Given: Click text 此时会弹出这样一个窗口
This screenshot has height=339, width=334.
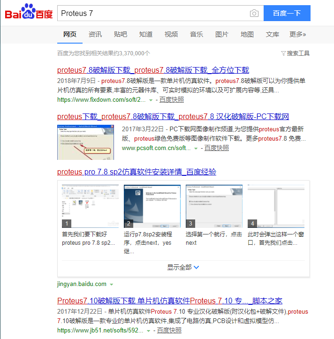Looking at the screenshot, I should click(276, 239).
